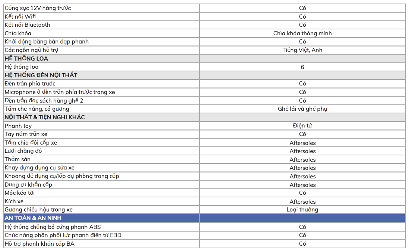This screenshot has height=252, width=409.
Task: Click the 'Kết nối Bluetooth' row label
Action: pyautogui.click(x=27, y=25)
